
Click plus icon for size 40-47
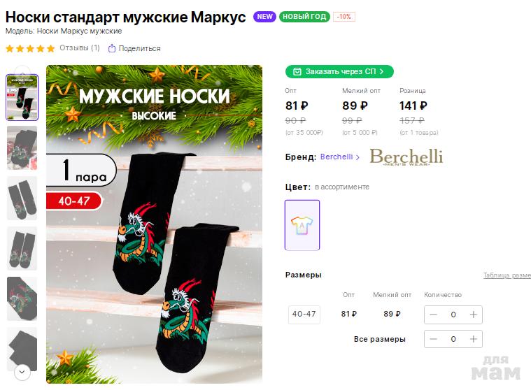474,315
